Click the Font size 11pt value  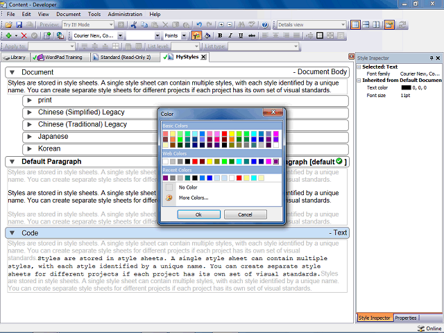(405, 96)
